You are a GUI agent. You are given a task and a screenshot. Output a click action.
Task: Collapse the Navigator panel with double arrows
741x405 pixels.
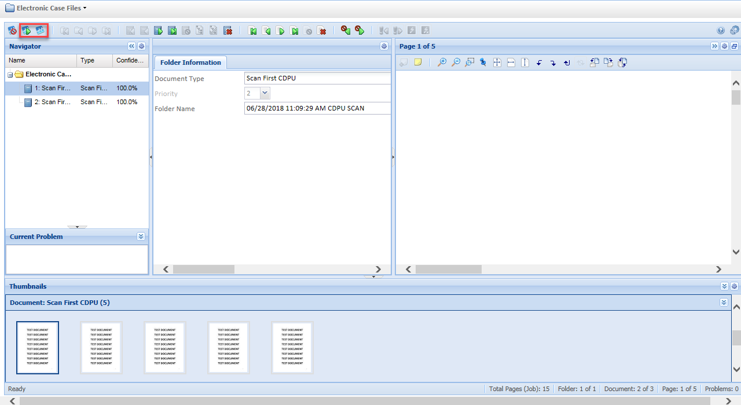pyautogui.click(x=131, y=46)
